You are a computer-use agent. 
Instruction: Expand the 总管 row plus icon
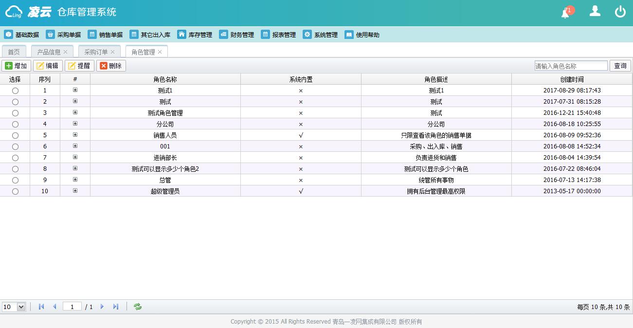(x=75, y=180)
